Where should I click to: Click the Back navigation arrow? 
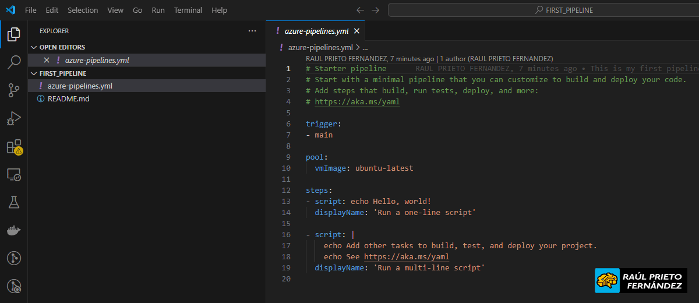coord(360,10)
